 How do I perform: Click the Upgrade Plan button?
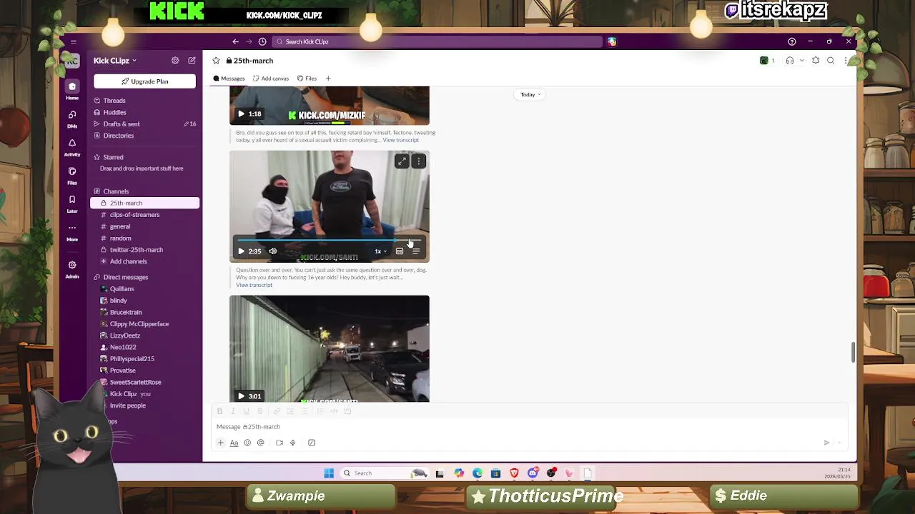click(x=144, y=81)
